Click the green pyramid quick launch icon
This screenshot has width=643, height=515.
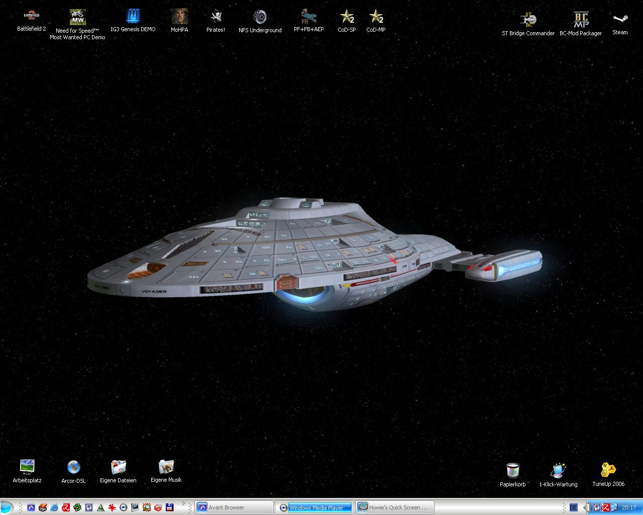point(100,507)
